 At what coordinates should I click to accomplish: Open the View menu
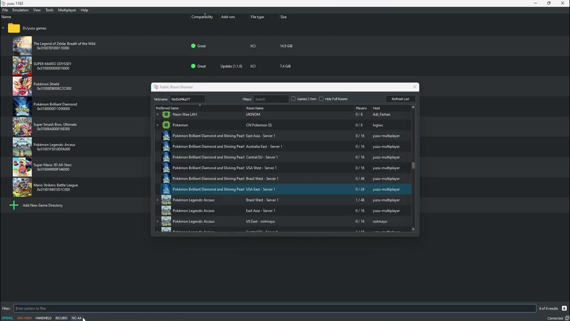click(37, 10)
